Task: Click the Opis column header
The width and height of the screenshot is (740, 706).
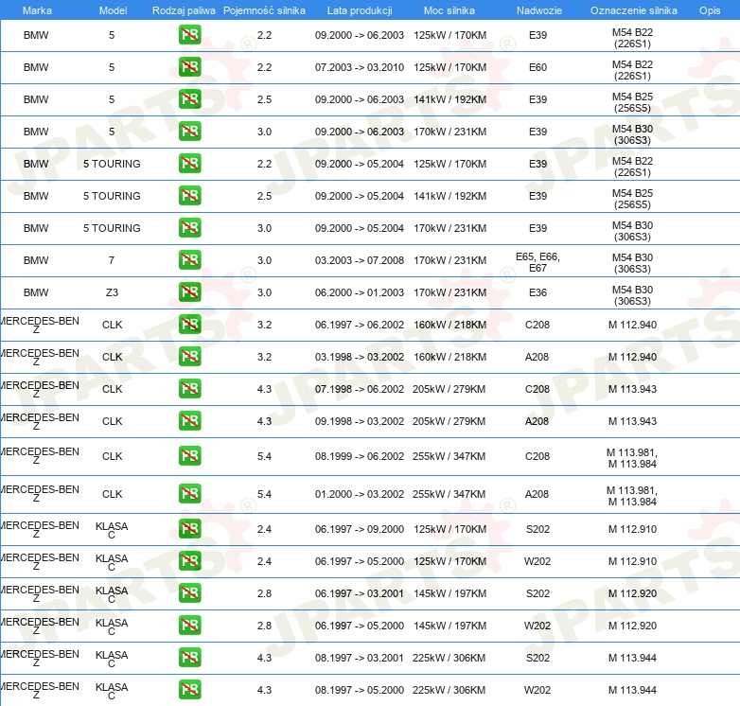Action: click(710, 10)
